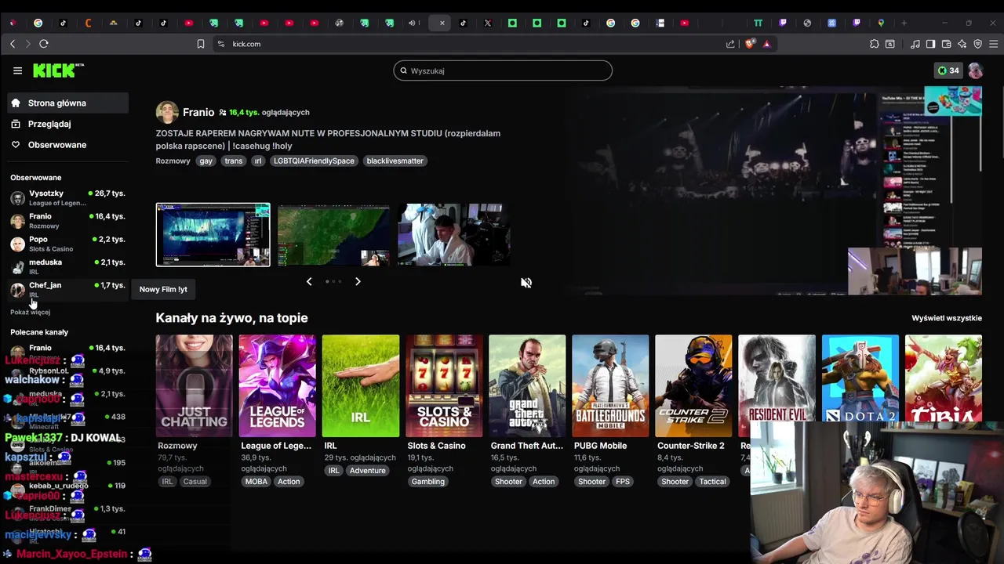
Task: Close the active browser tab
Action: click(442, 23)
